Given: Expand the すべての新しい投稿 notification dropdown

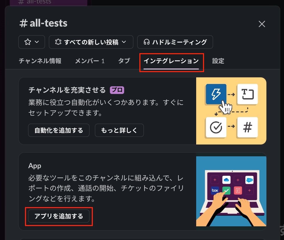Looking at the screenshot, I should tap(91, 42).
